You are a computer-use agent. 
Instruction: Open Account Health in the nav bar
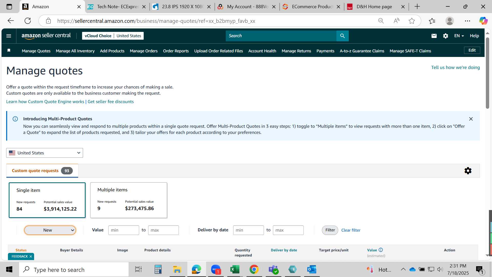click(262, 51)
